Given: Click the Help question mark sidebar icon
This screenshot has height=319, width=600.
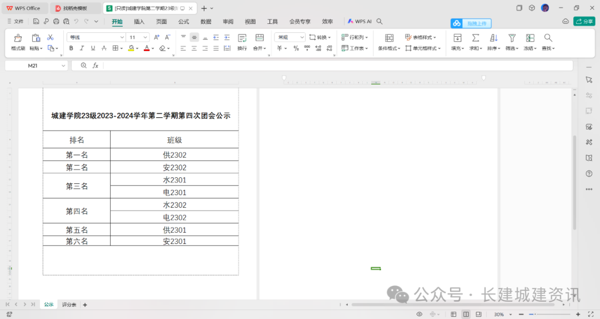Looking at the screenshot, I should (x=589, y=173).
